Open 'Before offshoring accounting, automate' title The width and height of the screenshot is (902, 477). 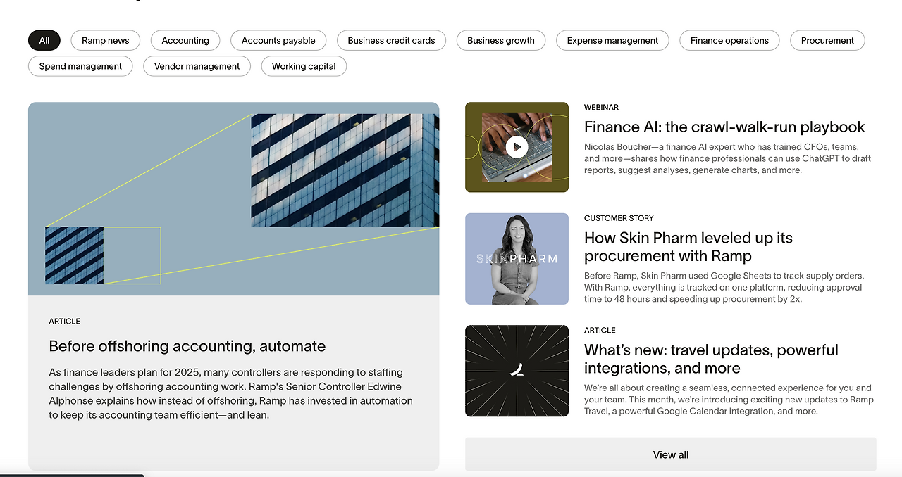(x=187, y=346)
